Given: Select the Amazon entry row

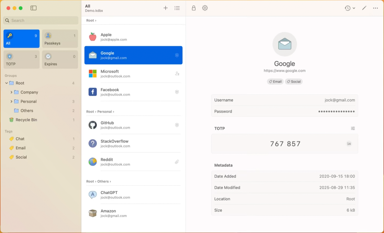Looking at the screenshot, I should (x=133, y=213).
